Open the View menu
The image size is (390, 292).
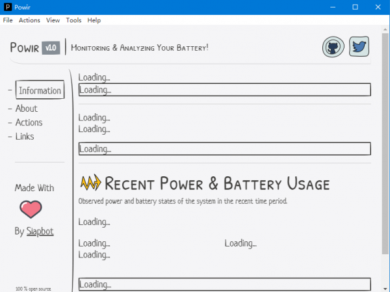pos(53,20)
